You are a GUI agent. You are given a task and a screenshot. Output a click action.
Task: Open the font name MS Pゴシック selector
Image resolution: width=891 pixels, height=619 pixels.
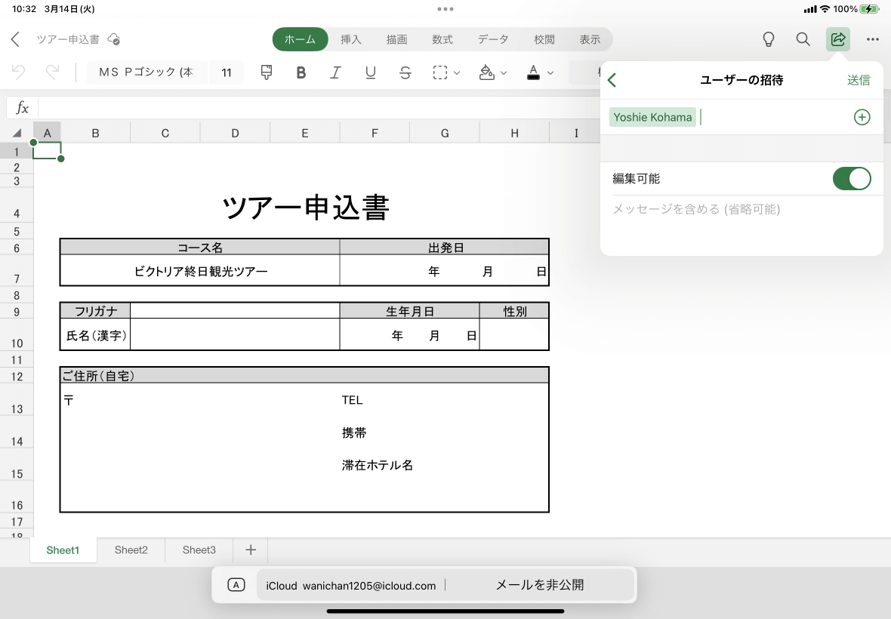(146, 72)
